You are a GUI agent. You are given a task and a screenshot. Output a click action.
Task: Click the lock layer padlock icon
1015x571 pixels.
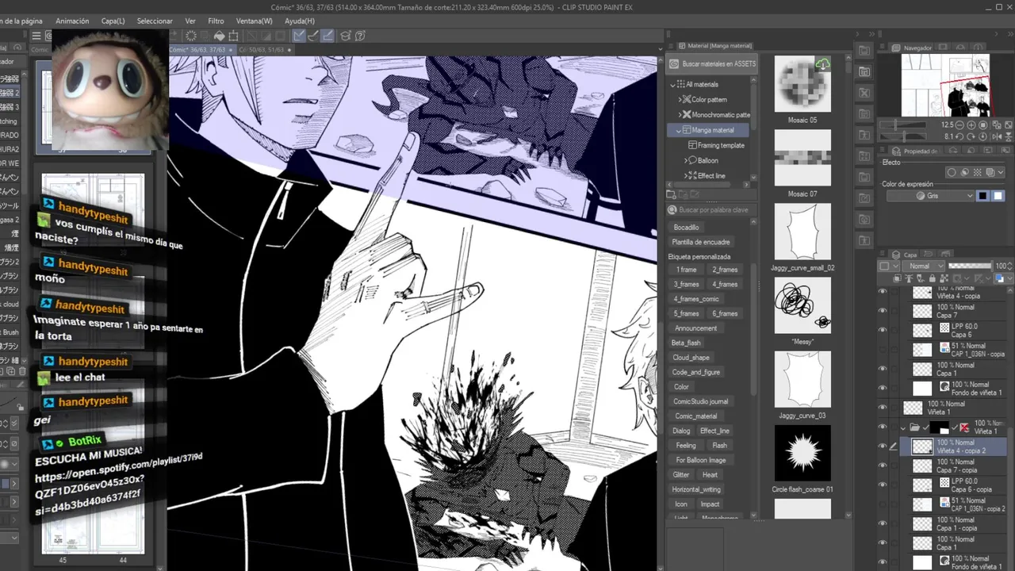pos(933,278)
